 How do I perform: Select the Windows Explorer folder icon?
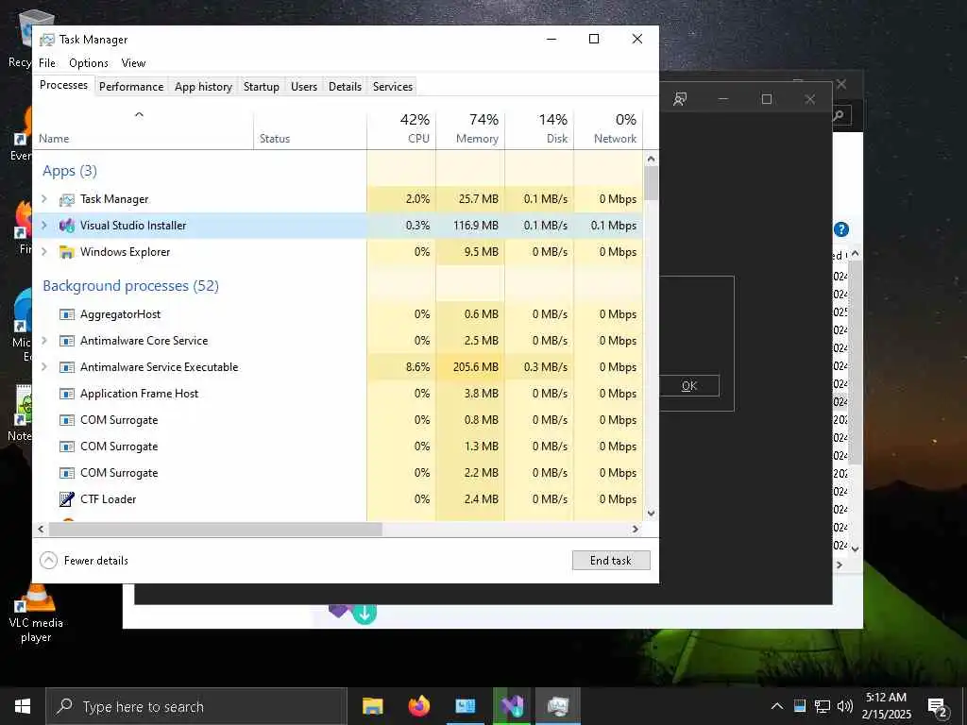(67, 252)
